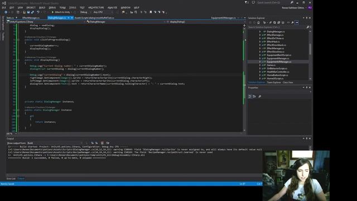Image resolution: width=357 pixels, height=201 pixels.
Task: Switch to the Stats.cs tab
Action: click(10, 18)
